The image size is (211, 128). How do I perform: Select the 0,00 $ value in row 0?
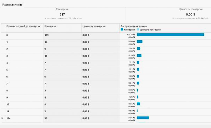(86, 35)
